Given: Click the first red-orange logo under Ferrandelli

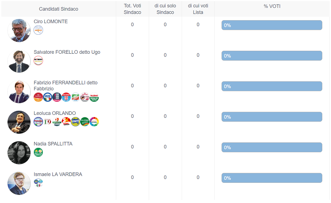Looking at the screenshot, I should coord(38,97).
